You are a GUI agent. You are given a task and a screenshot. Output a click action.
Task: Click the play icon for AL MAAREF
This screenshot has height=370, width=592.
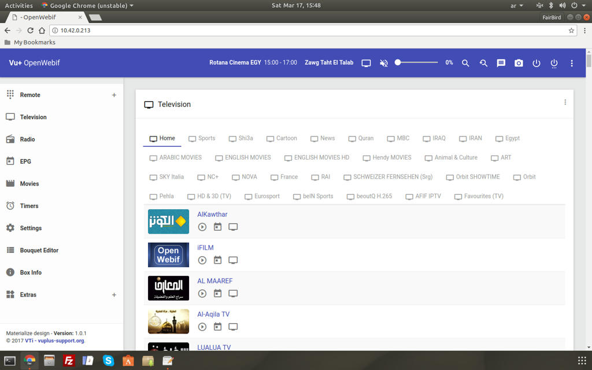point(202,293)
